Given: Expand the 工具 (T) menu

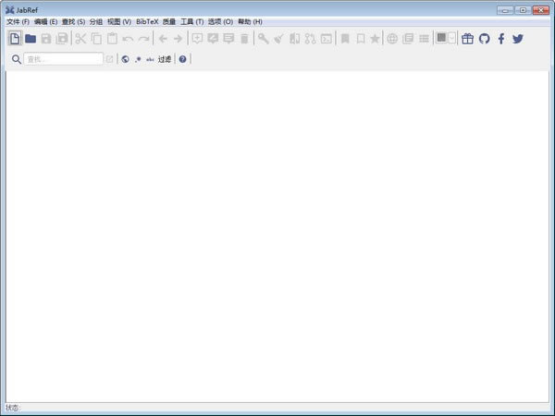Looking at the screenshot, I should tap(191, 21).
